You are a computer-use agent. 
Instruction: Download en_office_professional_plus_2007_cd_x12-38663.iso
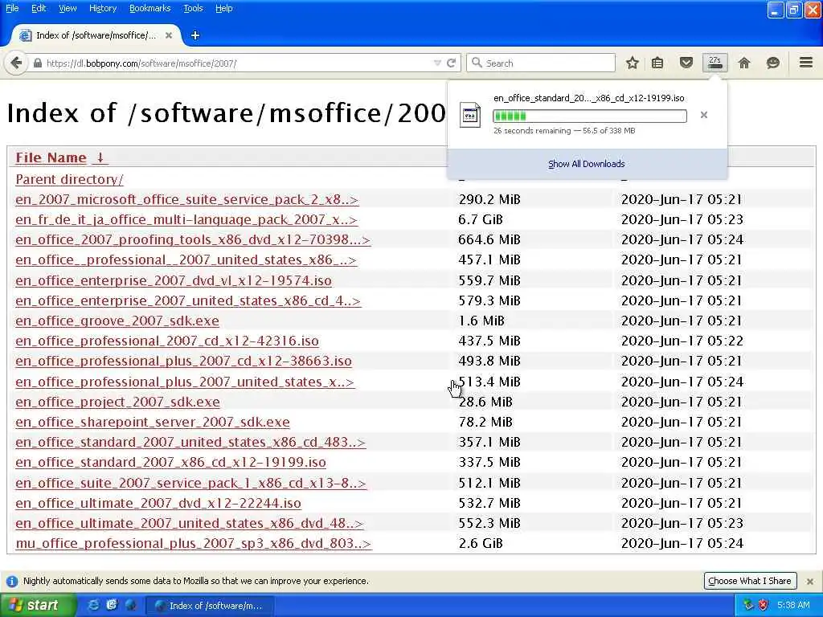click(x=183, y=361)
